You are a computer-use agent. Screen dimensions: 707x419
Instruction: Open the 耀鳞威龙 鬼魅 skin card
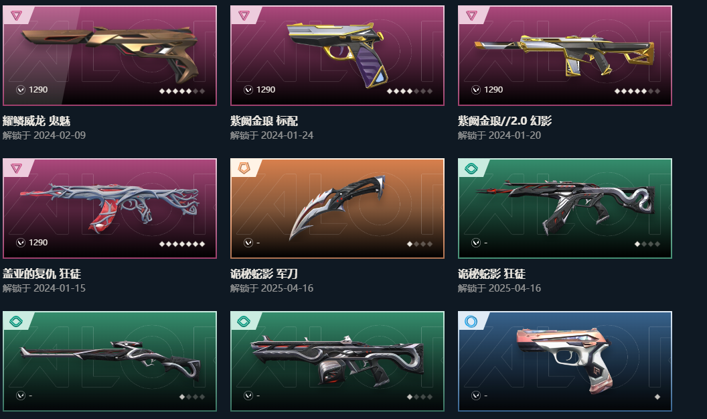click(x=110, y=56)
